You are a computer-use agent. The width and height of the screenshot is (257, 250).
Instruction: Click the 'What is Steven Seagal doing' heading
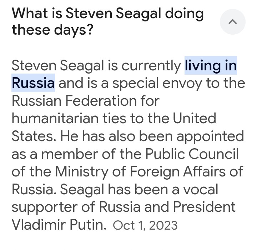[x=107, y=14]
